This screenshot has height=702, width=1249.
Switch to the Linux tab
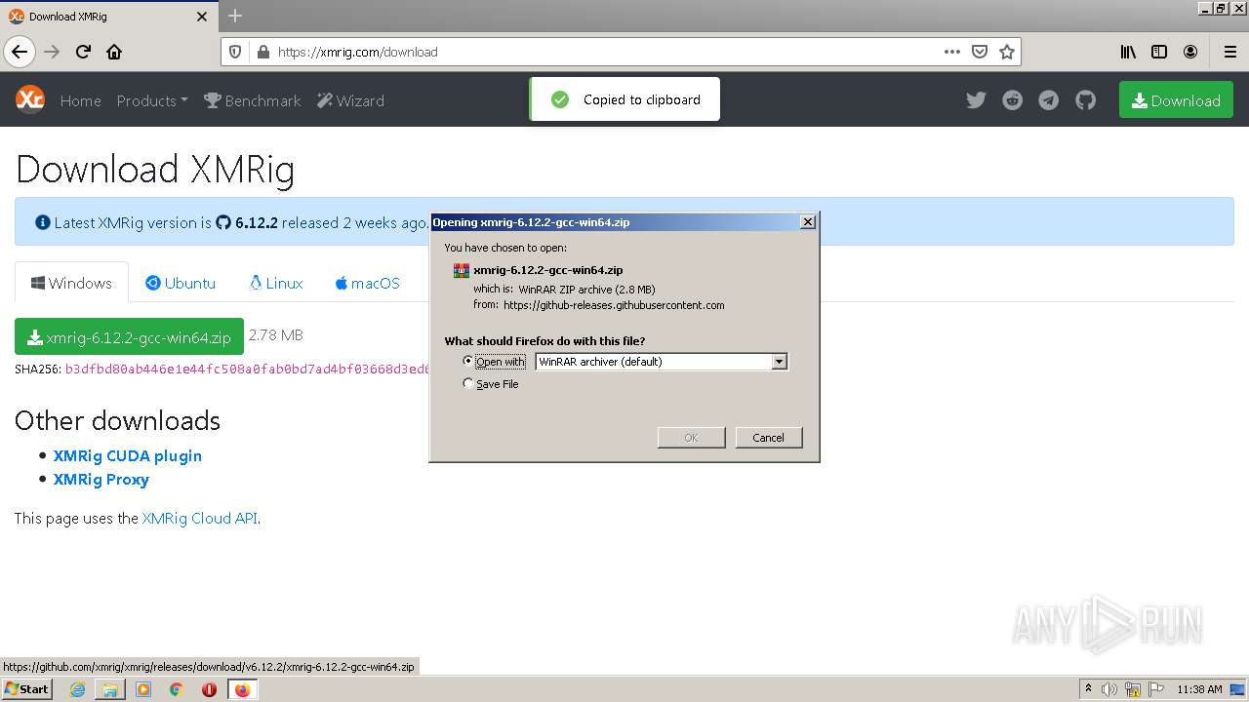click(276, 283)
